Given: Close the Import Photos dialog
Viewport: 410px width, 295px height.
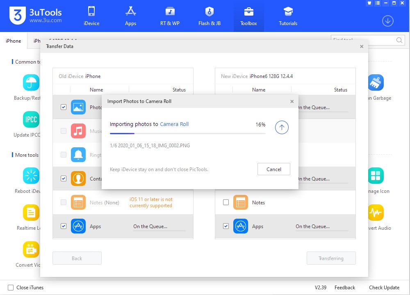Looking at the screenshot, I should click(292, 101).
